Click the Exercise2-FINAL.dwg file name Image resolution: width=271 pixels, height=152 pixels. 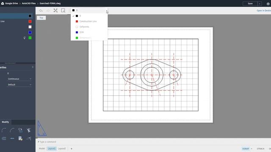(x=50, y=3)
